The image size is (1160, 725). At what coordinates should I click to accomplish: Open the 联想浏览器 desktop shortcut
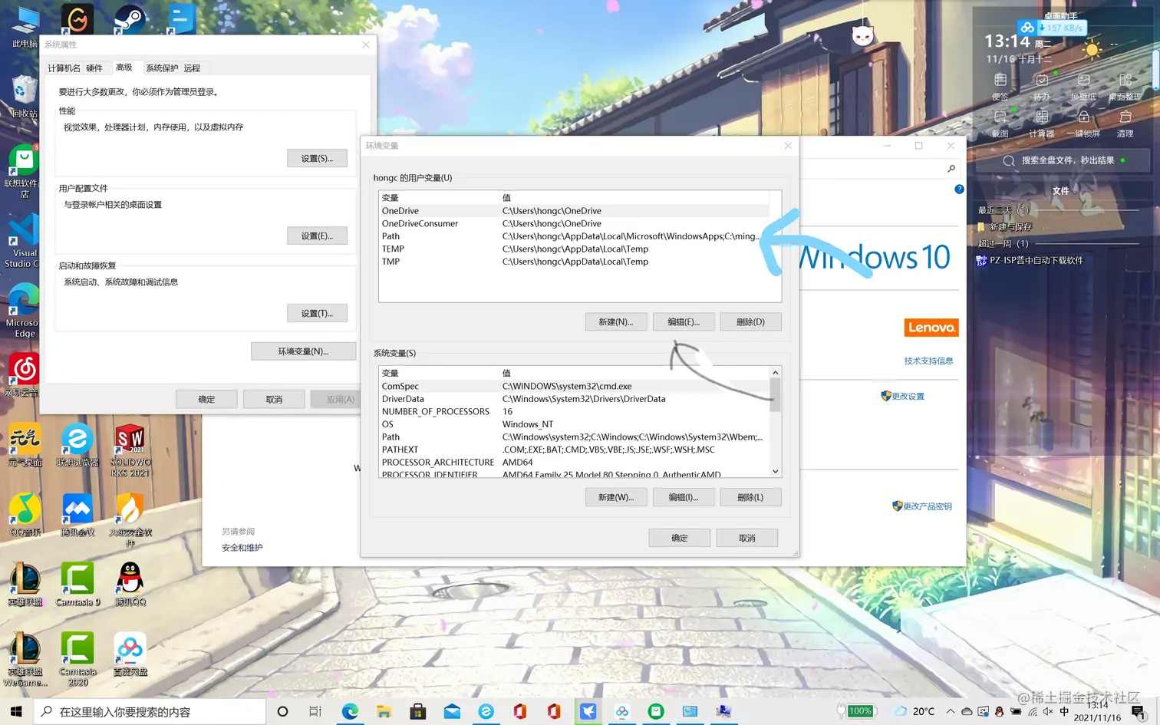click(x=77, y=445)
